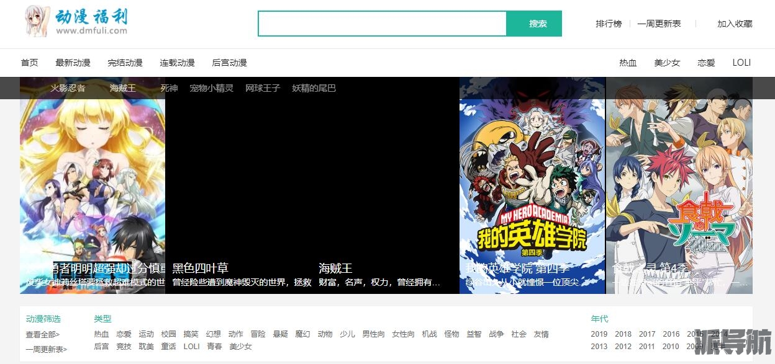Filter by 悬疑 genre
Image resolution: width=775 pixels, height=364 pixels.
[x=280, y=334]
